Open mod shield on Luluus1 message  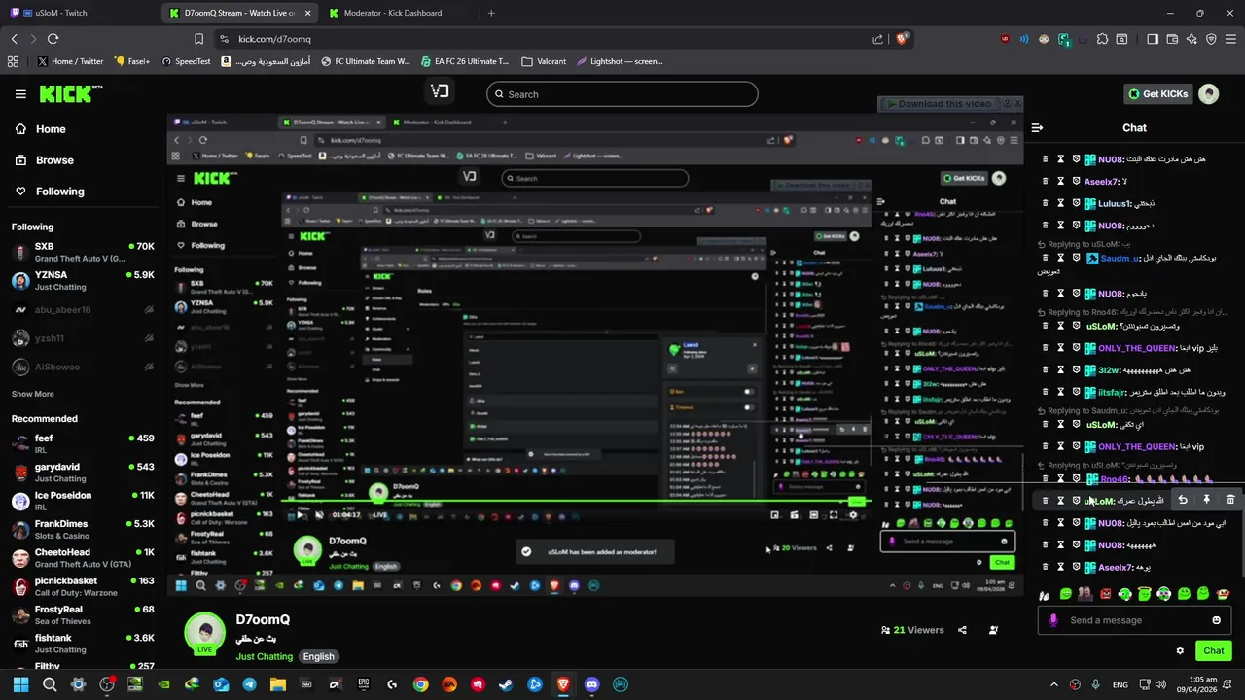(1076, 204)
